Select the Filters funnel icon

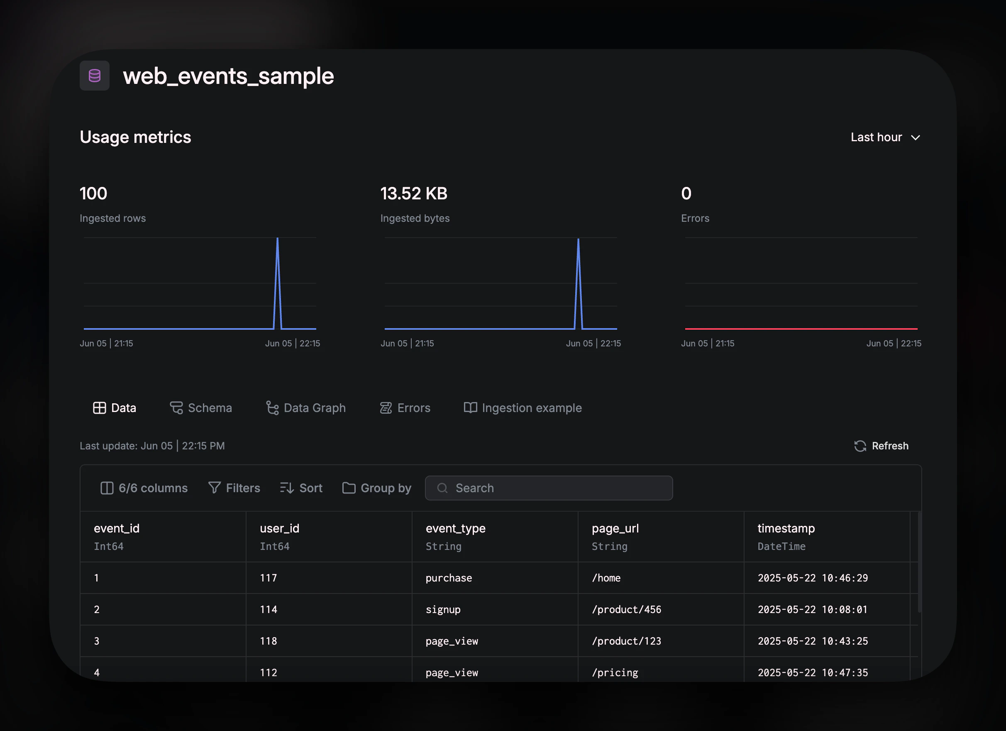(x=214, y=488)
